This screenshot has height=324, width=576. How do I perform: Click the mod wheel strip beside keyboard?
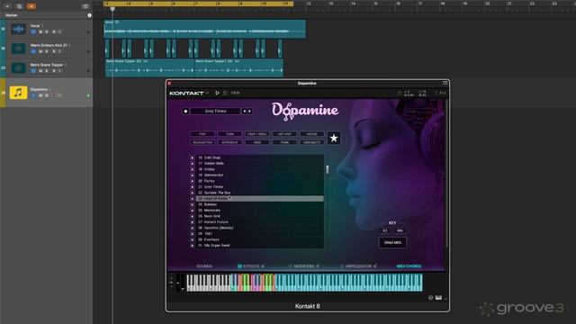(183, 283)
